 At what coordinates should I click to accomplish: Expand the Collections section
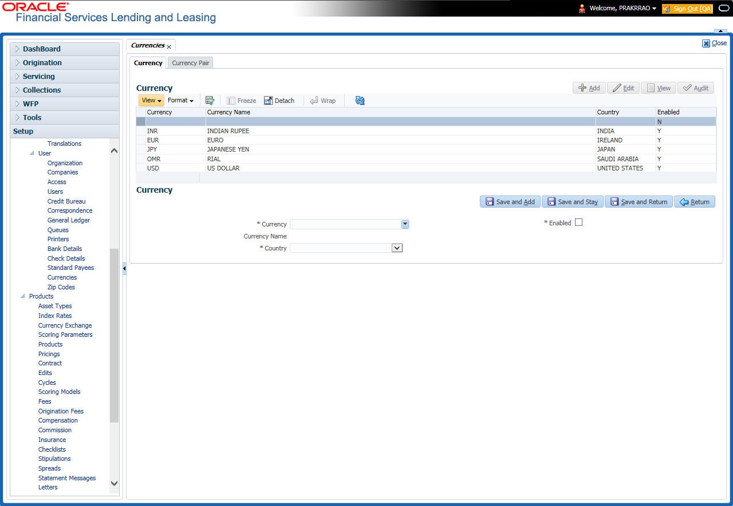coord(65,90)
